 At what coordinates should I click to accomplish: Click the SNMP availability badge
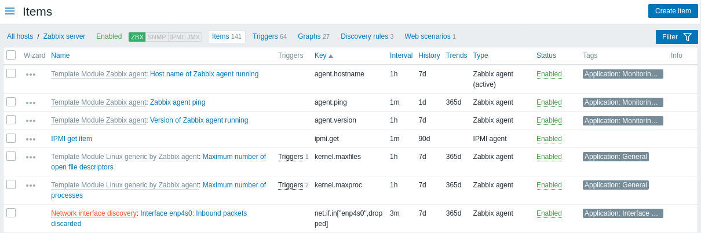[x=157, y=37]
